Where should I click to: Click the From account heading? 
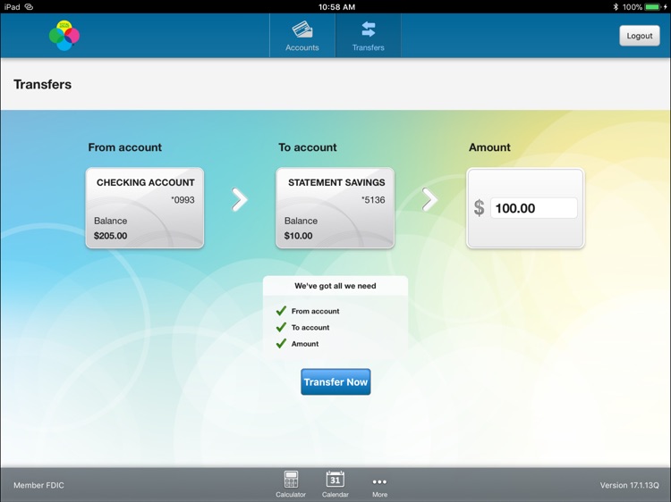point(125,147)
